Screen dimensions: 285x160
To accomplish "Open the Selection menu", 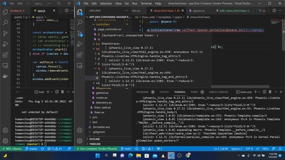I will (106, 4).
